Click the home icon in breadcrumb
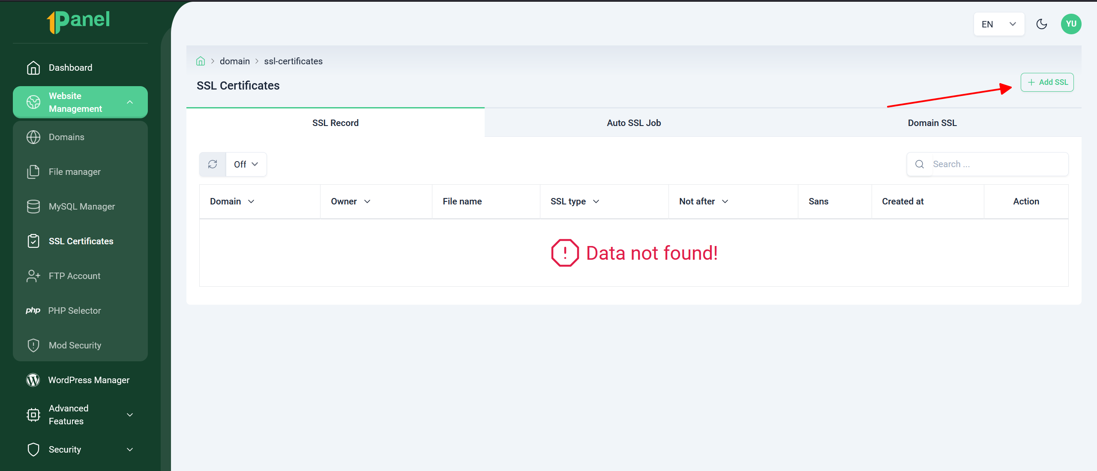This screenshot has width=1097, height=471. click(200, 61)
